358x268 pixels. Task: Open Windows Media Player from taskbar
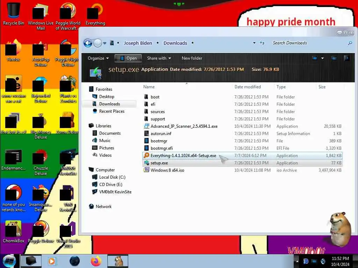tap(52, 261)
